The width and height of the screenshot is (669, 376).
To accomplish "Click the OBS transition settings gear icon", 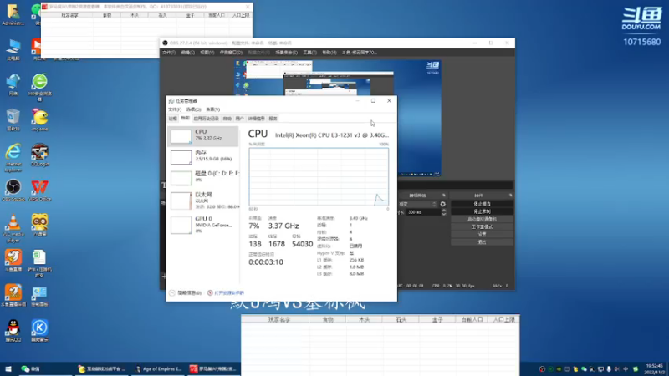I will coord(443,204).
